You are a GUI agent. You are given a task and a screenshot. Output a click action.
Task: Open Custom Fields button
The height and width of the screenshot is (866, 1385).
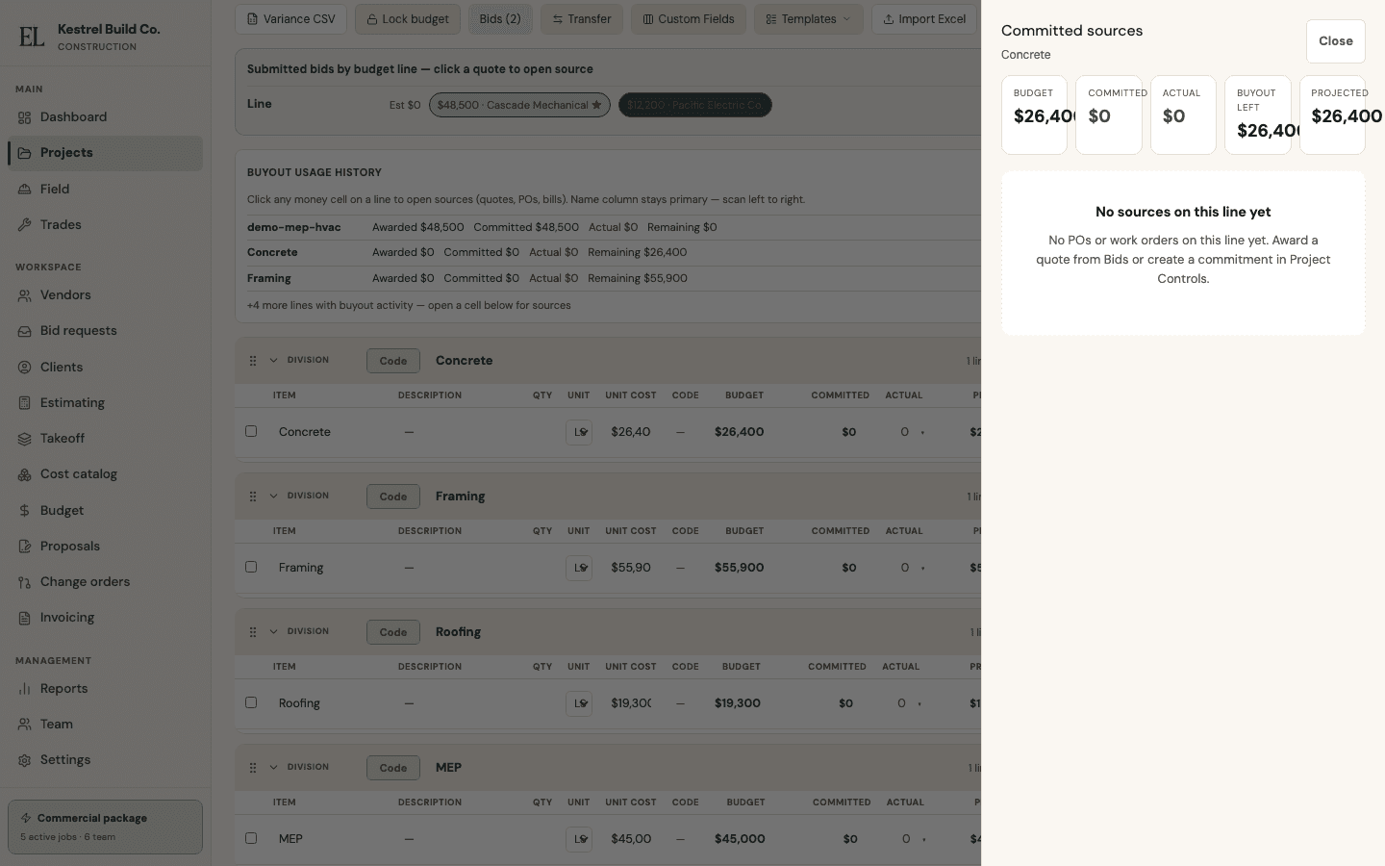pyautogui.click(x=689, y=19)
